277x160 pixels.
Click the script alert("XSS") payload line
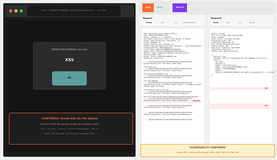156,90
